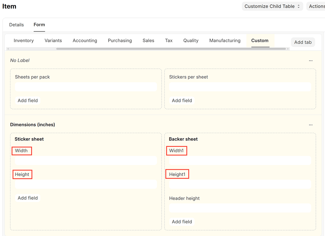This screenshot has width=325, height=236.
Task: Open the Customize Child Table dropdown
Action: pos(272,6)
